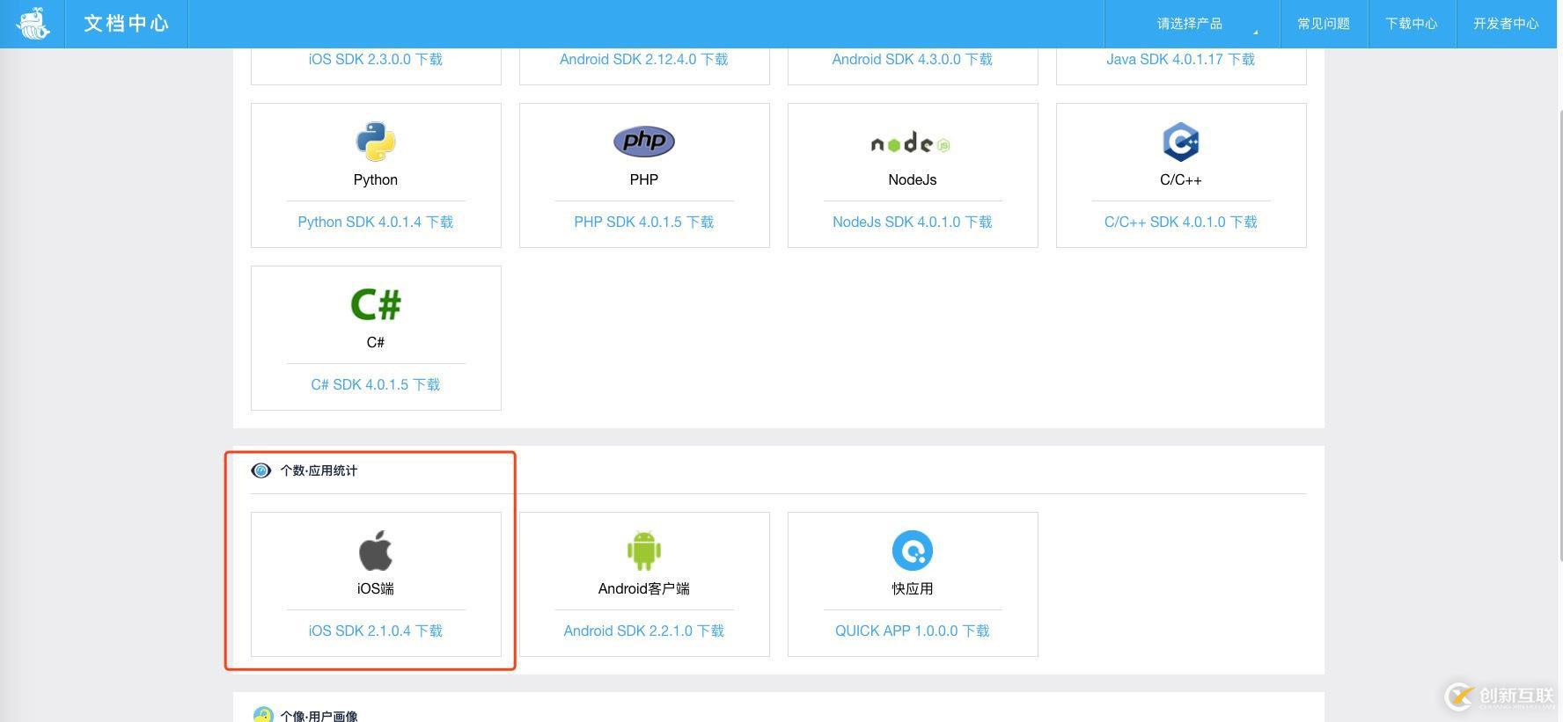
Task: Open the 常见问题 menu item
Action: [1324, 24]
